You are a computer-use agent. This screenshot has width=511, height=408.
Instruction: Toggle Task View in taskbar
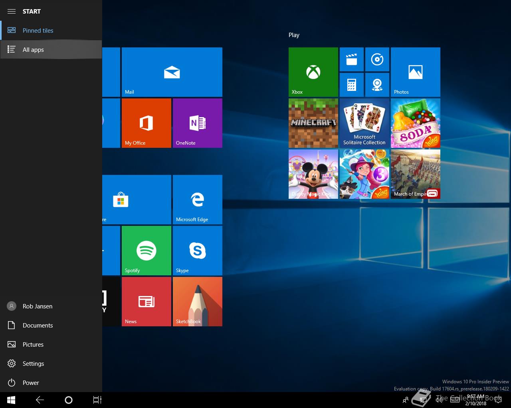(97, 400)
